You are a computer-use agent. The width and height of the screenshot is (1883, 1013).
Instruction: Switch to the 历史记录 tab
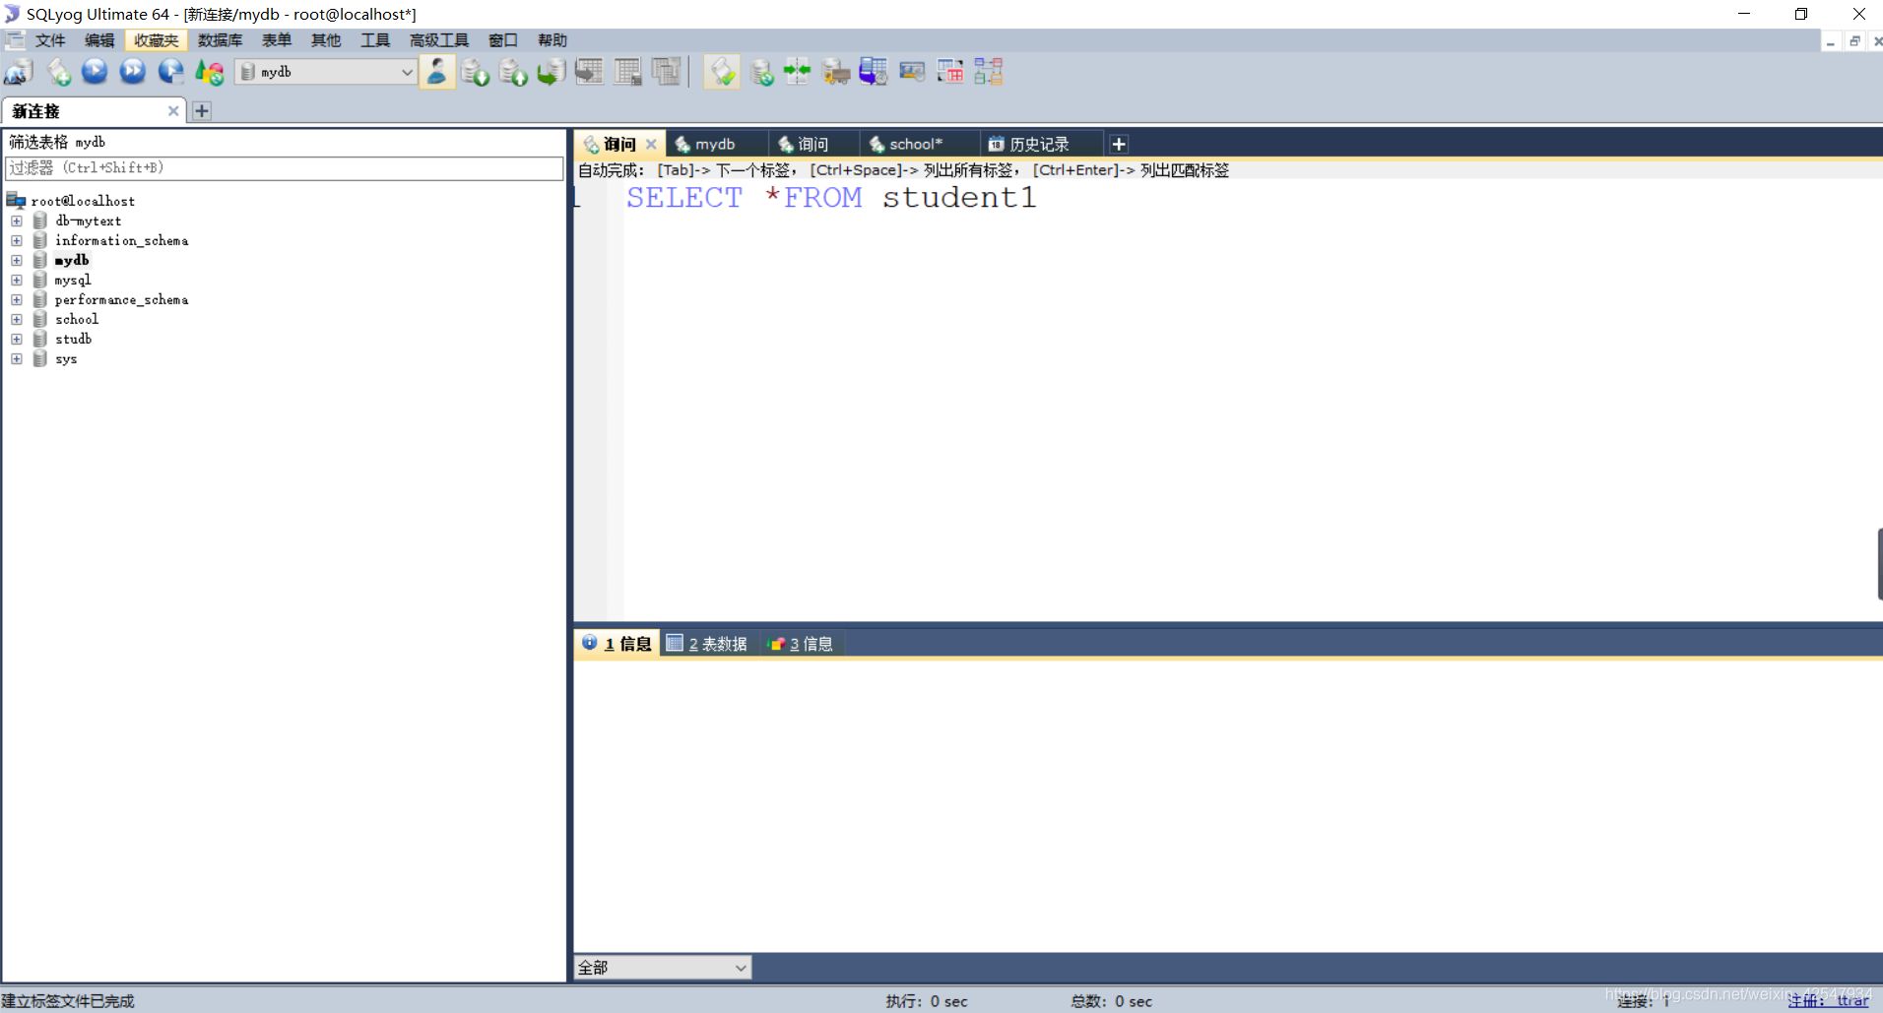coord(1039,144)
